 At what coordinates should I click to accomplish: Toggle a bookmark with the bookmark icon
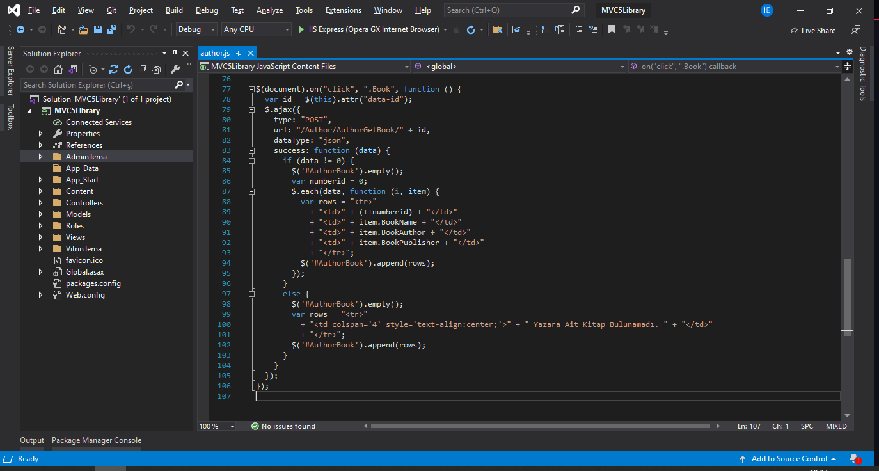(612, 29)
